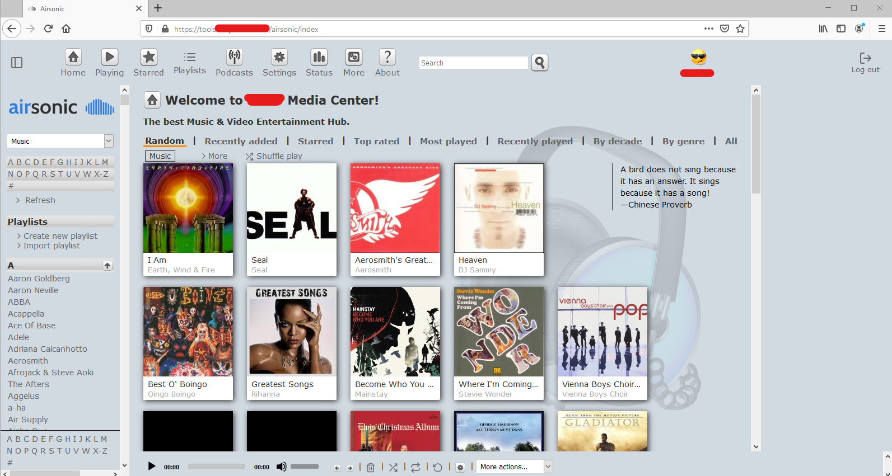Skip to next track arrow
The height and width of the screenshot is (476, 892).
[x=350, y=468]
